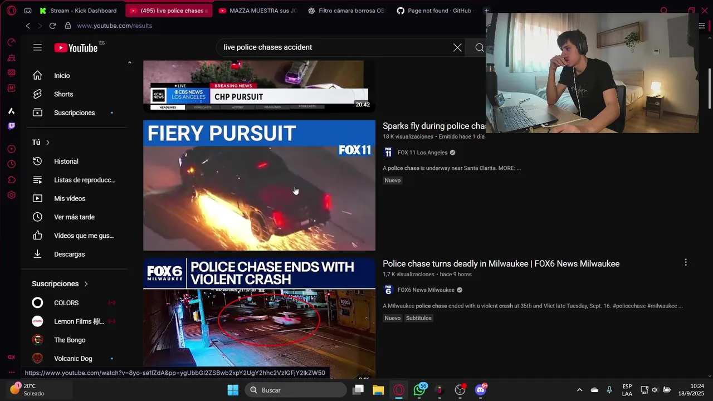713x401 pixels.
Task: Visit FOX 11 Los Angeles channel
Action: [x=422, y=153]
